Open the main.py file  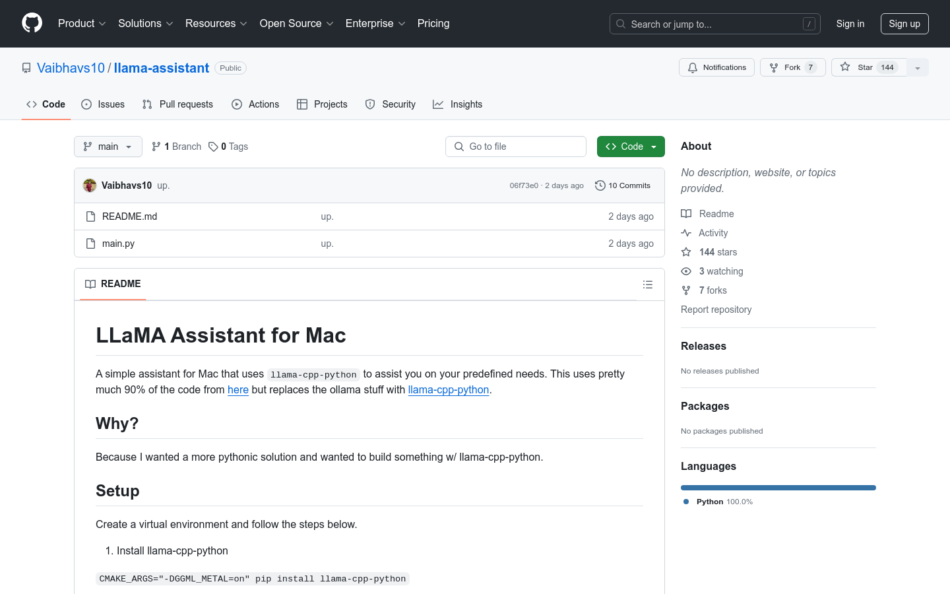(118, 244)
